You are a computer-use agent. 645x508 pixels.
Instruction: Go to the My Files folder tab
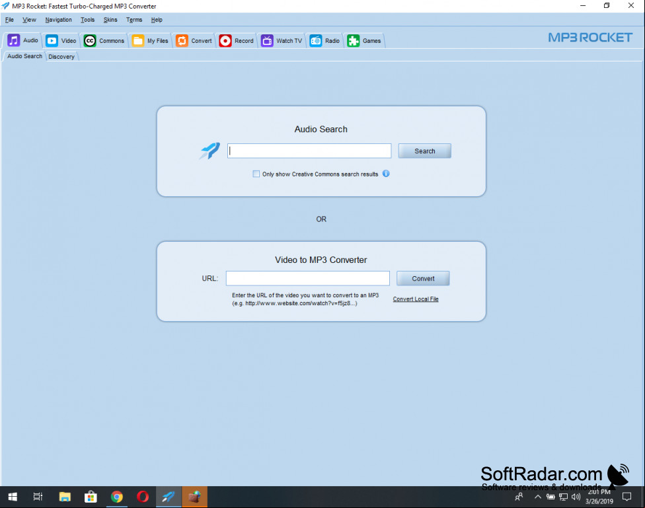(x=150, y=41)
